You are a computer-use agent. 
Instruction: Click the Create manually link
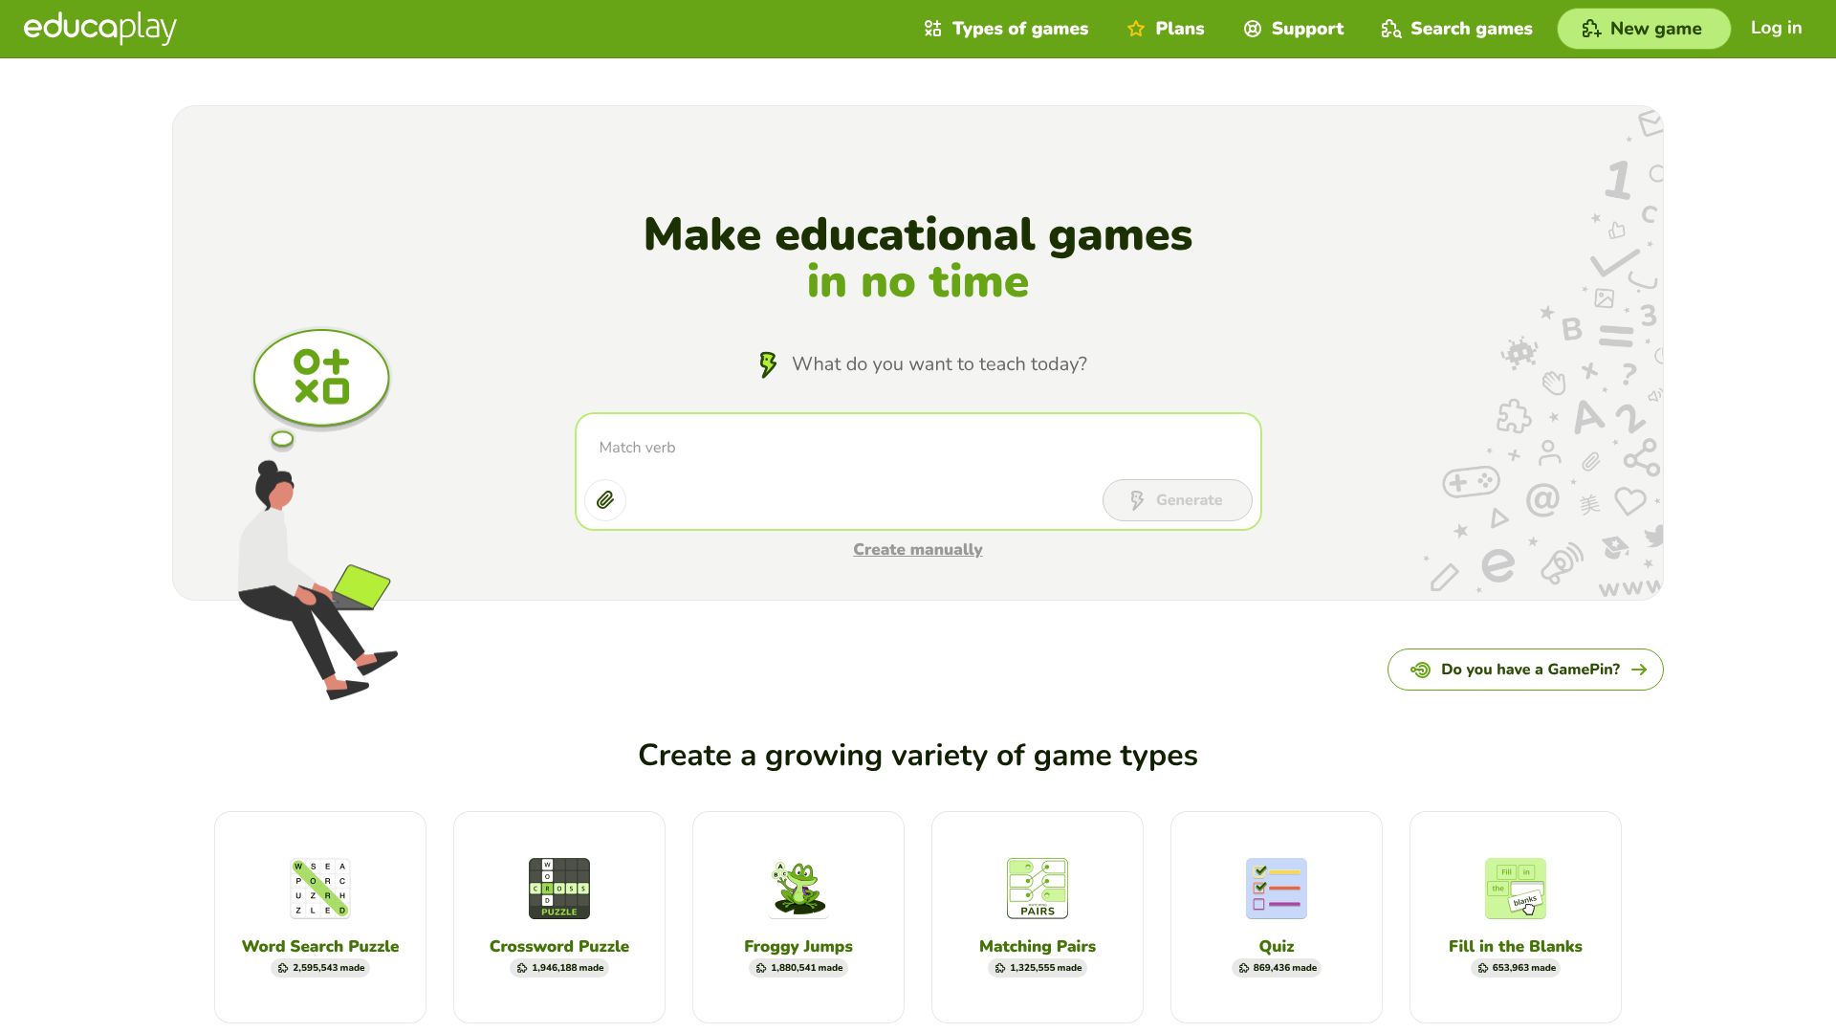918,550
